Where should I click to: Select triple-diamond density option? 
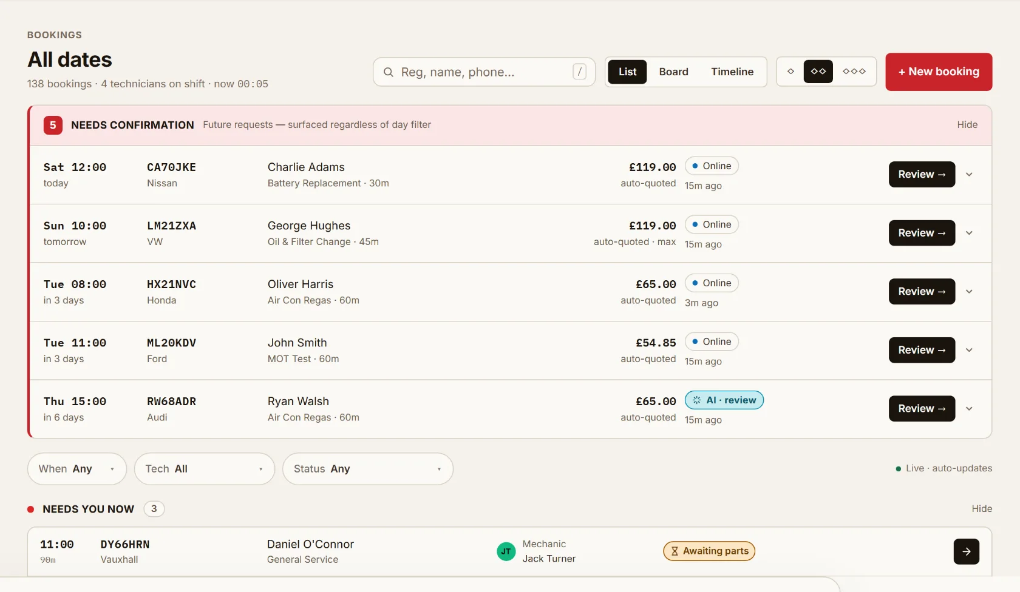tap(854, 72)
